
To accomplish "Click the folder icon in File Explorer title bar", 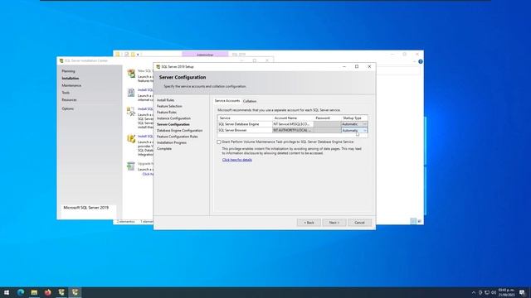I will coord(118,55).
